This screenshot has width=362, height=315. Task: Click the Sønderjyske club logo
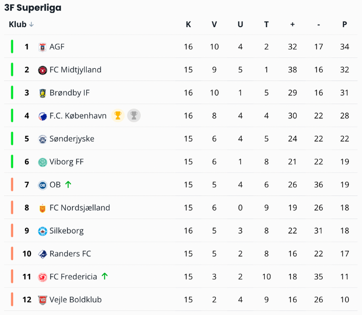[43, 139]
